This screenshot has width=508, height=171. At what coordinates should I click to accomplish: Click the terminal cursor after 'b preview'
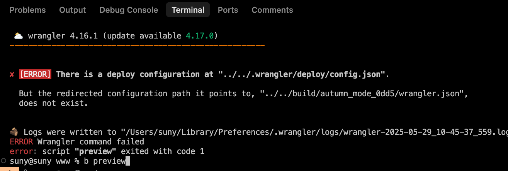pos(128,161)
